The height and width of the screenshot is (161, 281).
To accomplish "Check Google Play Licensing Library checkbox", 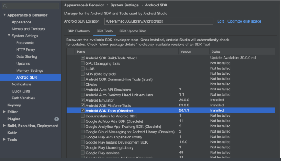I will 82,147.
